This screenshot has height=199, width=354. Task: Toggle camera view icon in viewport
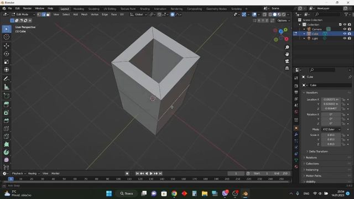(x=287, y=61)
